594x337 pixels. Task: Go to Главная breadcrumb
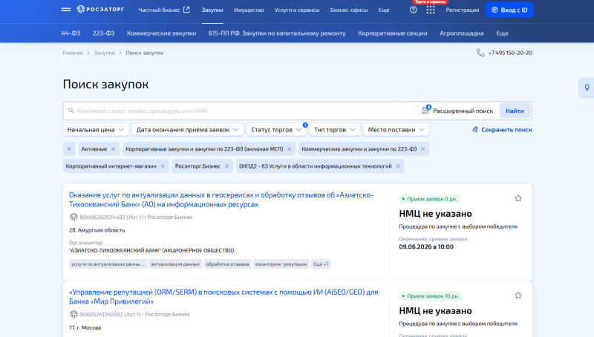point(72,53)
